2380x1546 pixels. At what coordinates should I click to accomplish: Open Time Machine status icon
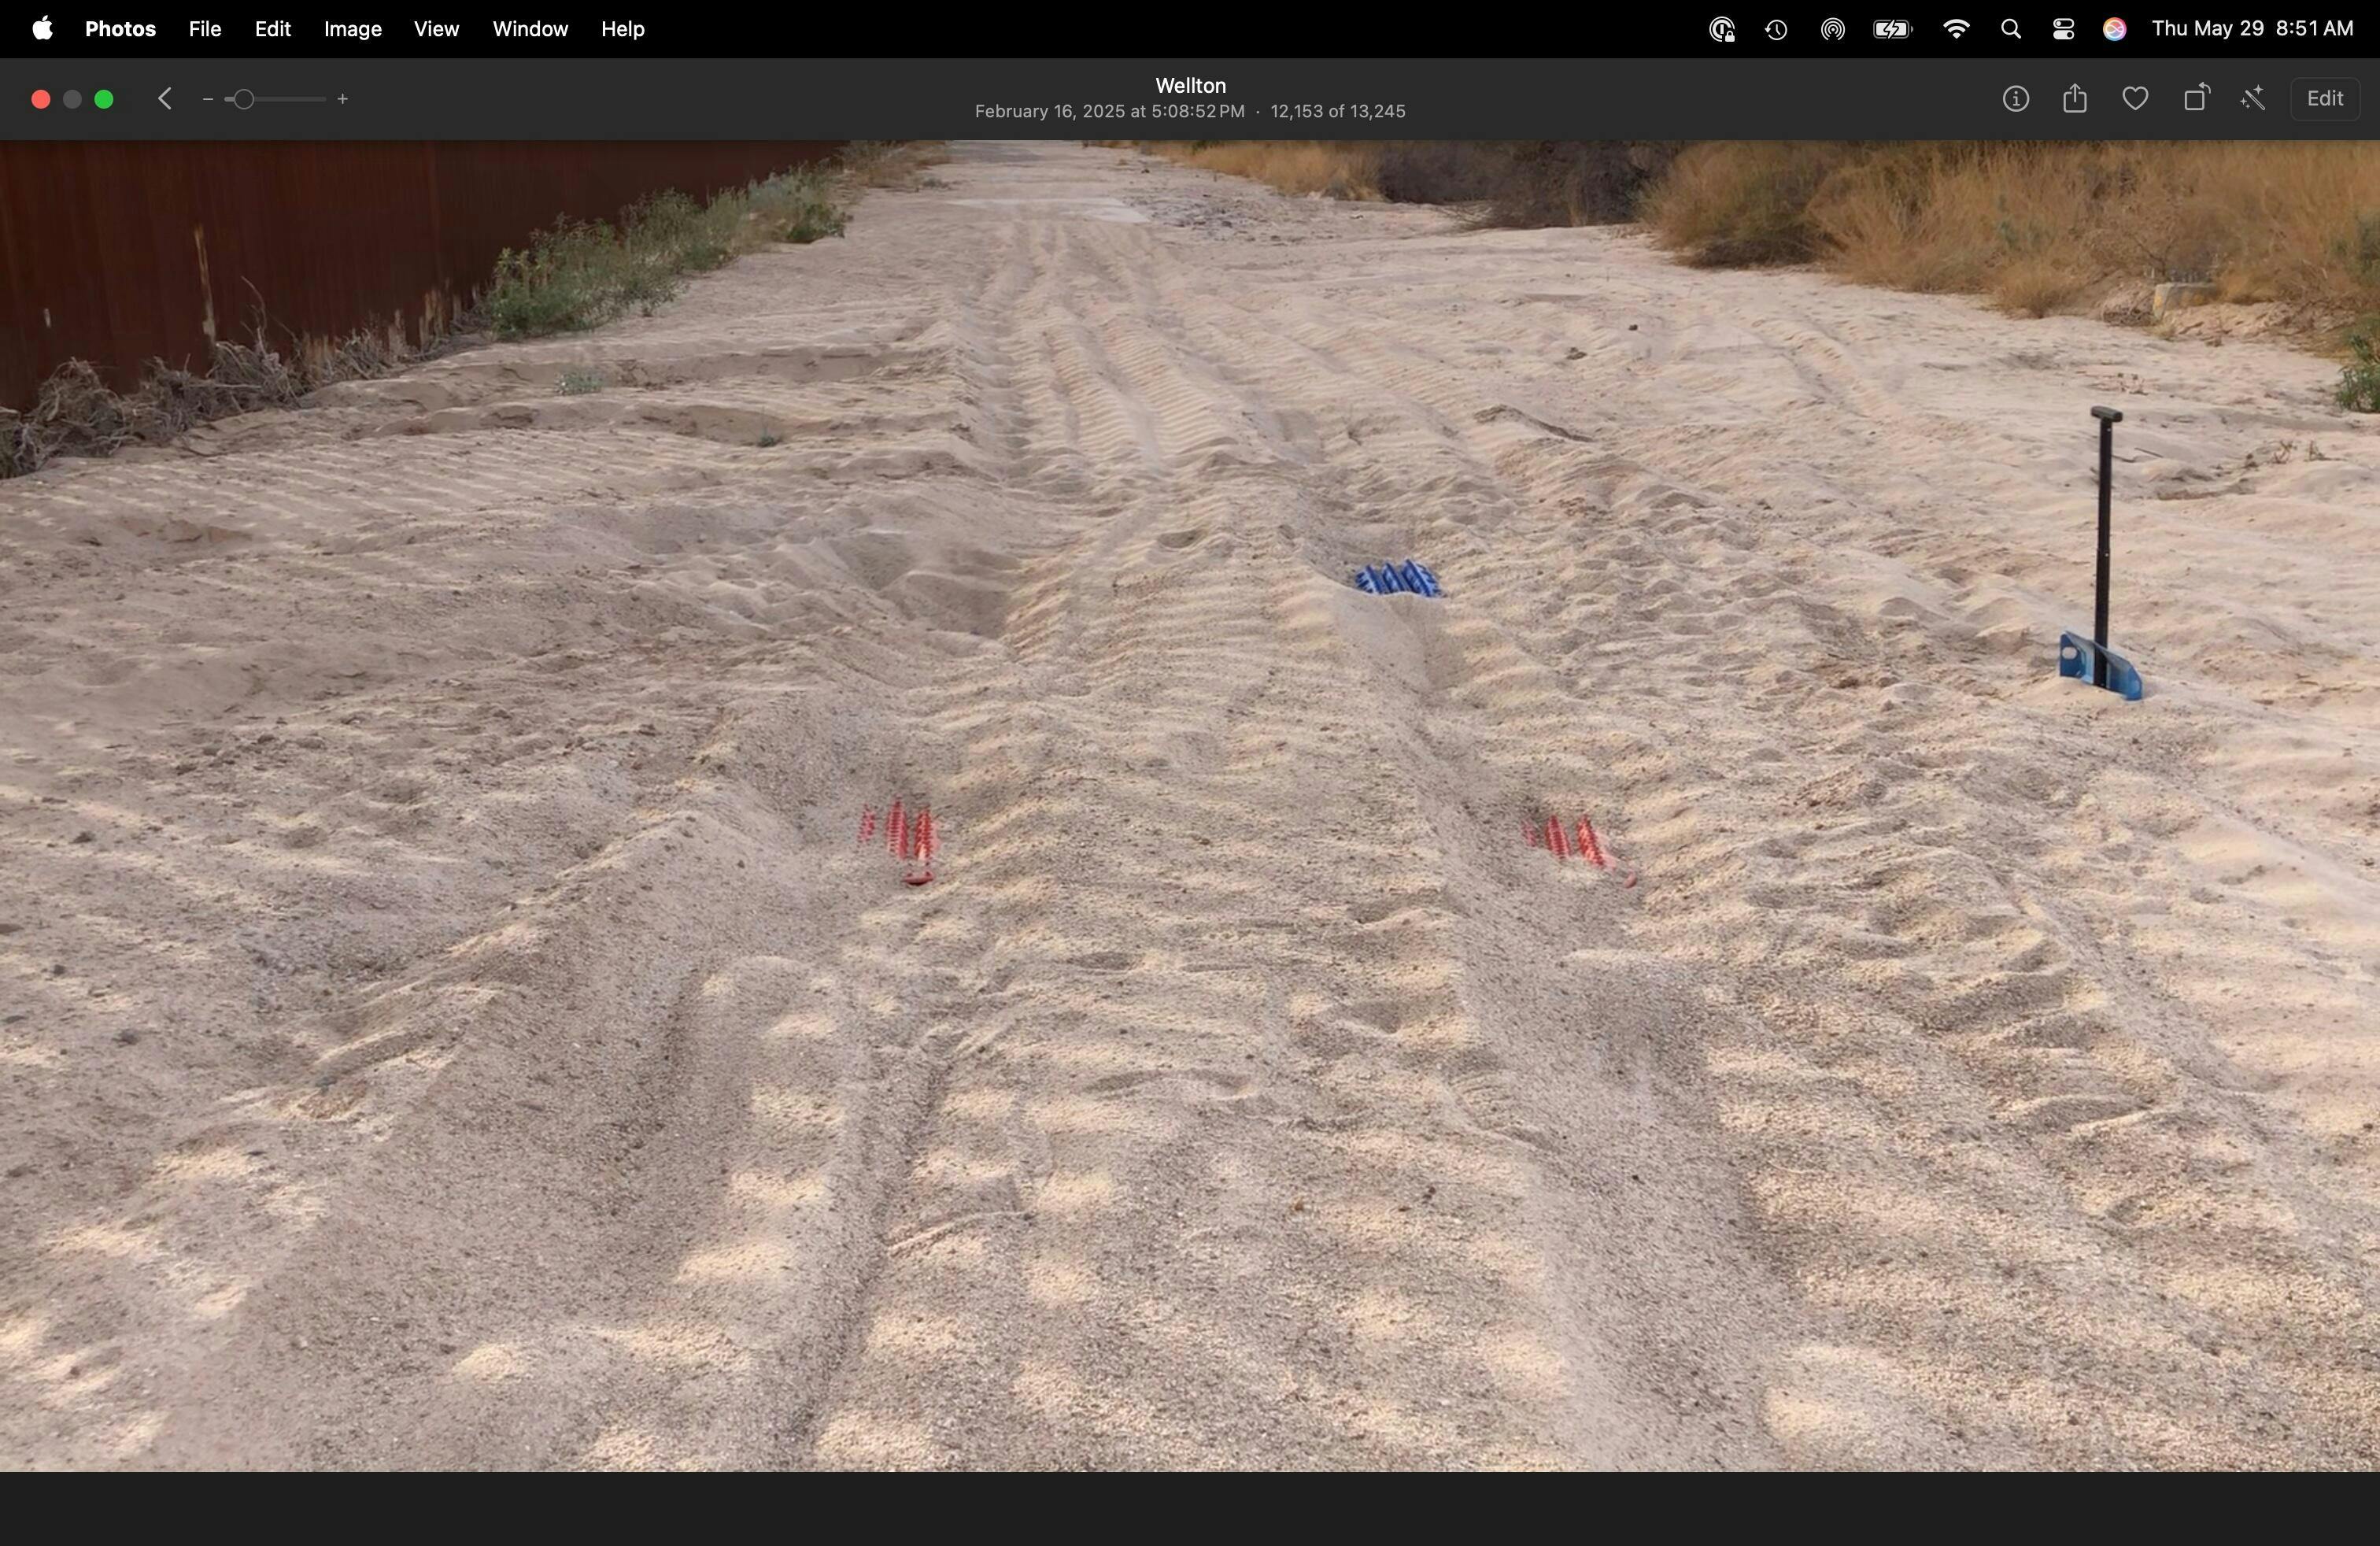pyautogui.click(x=1776, y=30)
